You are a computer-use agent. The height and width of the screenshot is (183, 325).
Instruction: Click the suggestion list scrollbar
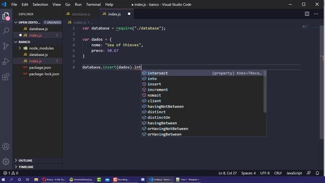point(265,91)
